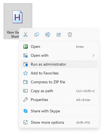
Task: Select the Xbox Game shortcut file thumbnail
Action: click(17, 17)
